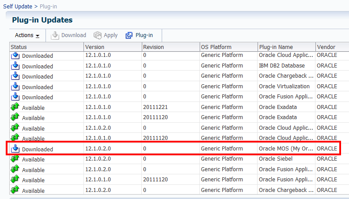The width and height of the screenshot is (349, 199).
Task: Select the Oracle MOS (My Or... plug-in name cell
Action: [x=286, y=149]
